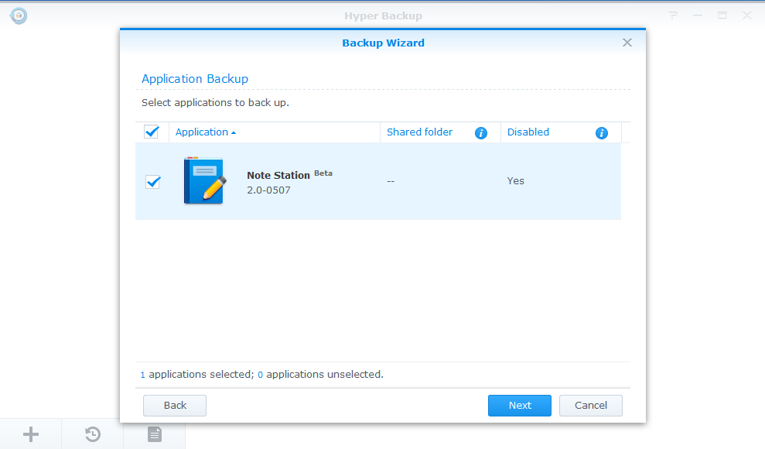Viewport: 765px width, 449px height.
Task: Click the -- value under Shared folder
Action: click(391, 181)
